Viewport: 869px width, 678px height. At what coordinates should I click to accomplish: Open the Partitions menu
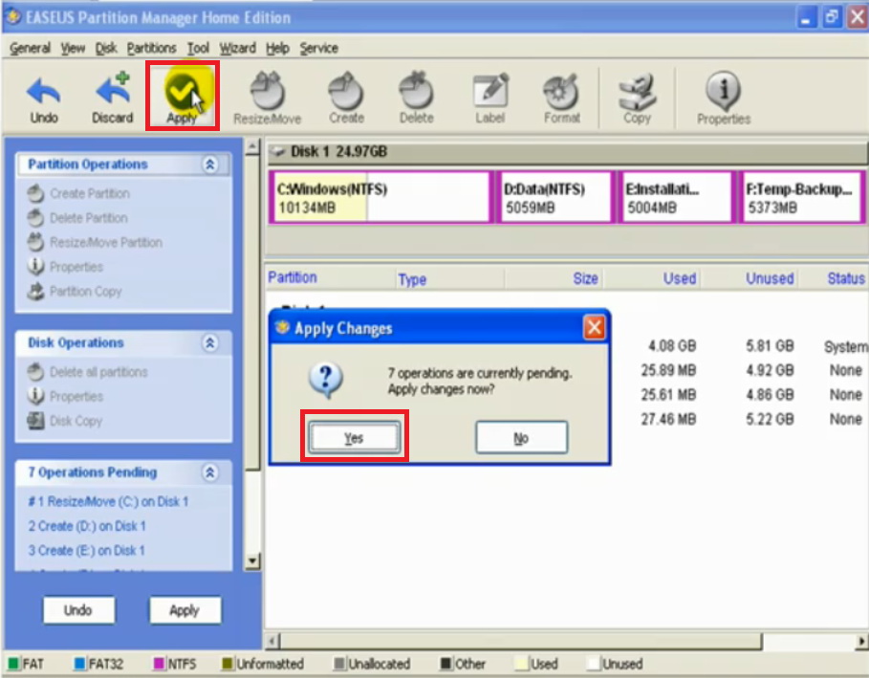[x=151, y=48]
